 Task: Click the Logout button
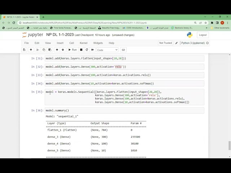click(x=203, y=35)
